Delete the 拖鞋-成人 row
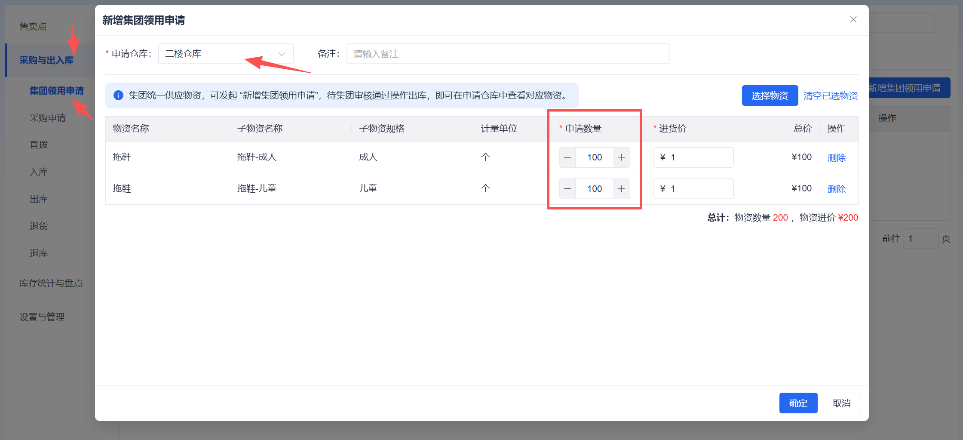The height and width of the screenshot is (440, 963). [x=837, y=157]
